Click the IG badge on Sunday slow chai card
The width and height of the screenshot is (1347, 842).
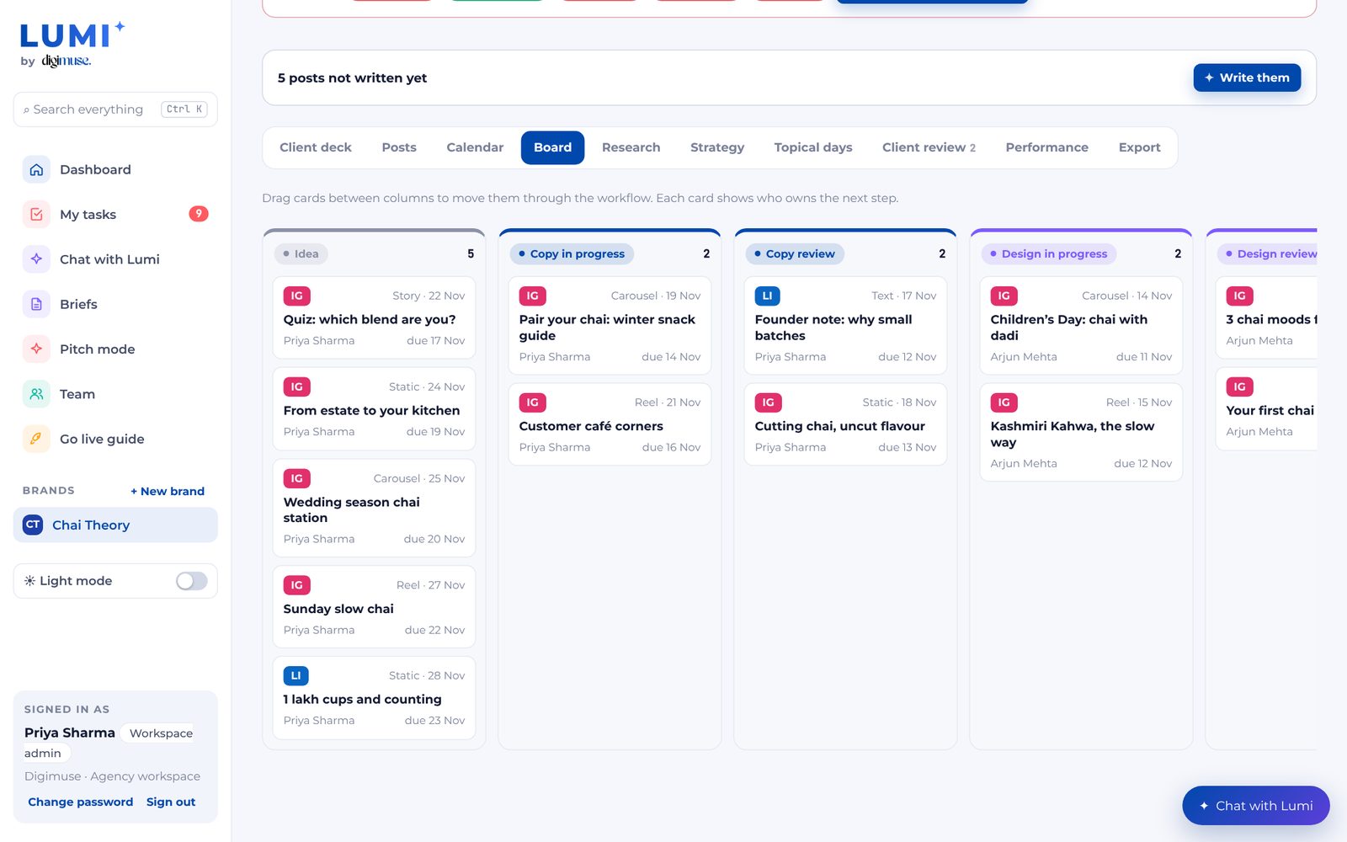pos(296,585)
